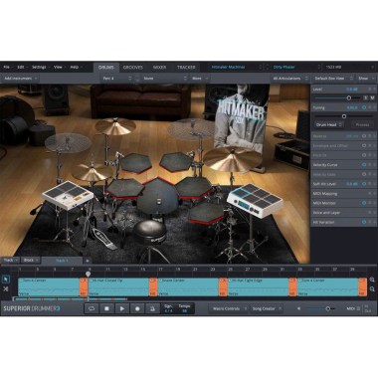
Task: Stop playback using the Stop button
Action: 106,308
